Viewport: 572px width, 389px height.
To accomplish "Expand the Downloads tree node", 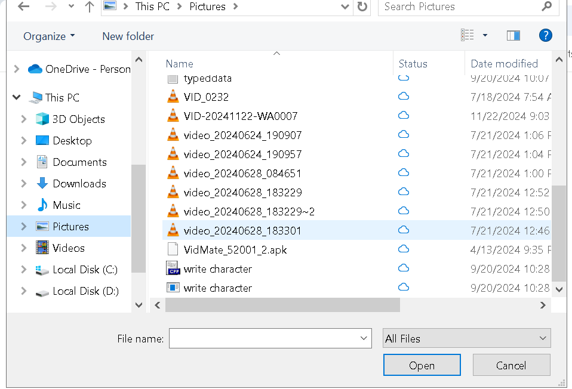I will 24,184.
